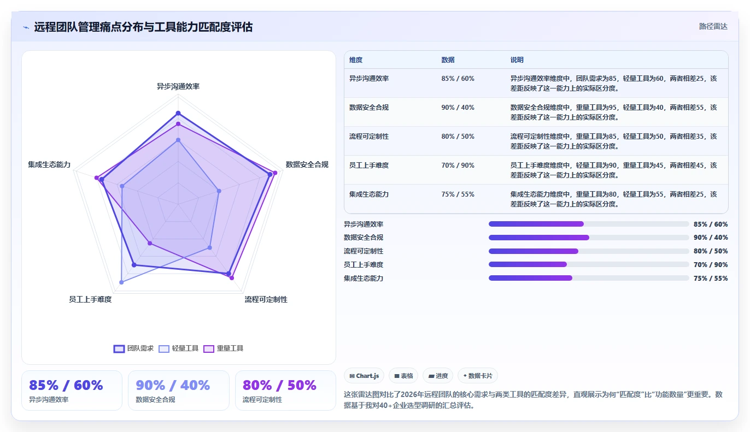Viewport: 750px width, 432px height.
Task: Toggle 轻量工具 legend swatch in radar chart
Action: (164, 348)
